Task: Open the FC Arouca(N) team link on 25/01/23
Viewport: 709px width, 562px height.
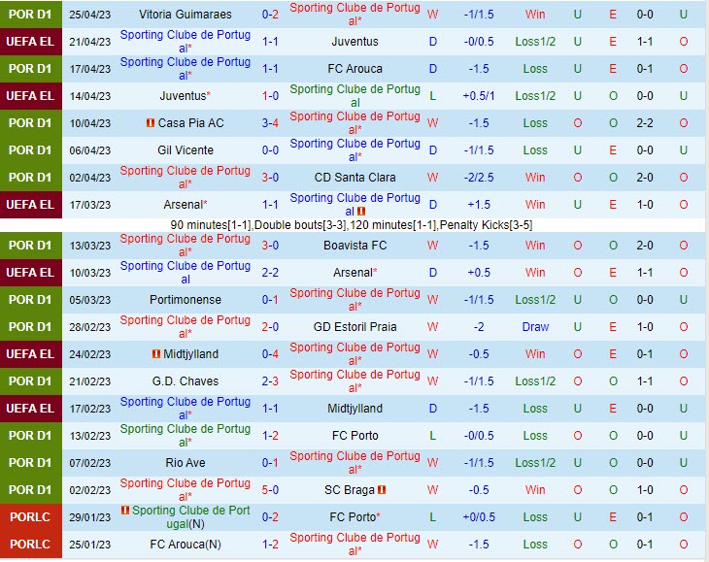Action: pyautogui.click(x=185, y=545)
